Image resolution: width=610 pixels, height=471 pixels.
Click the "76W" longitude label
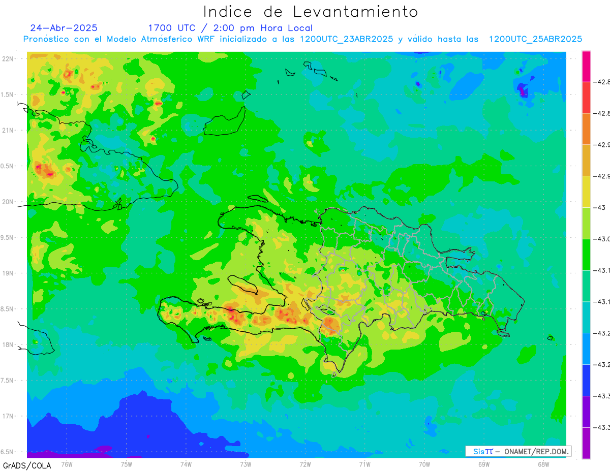coord(67,464)
